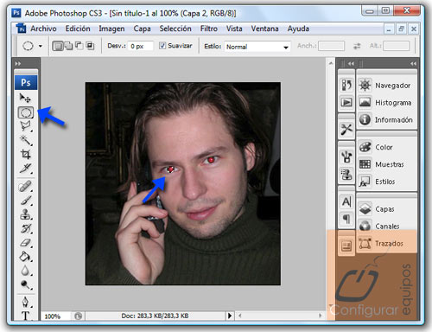Open the status bar info arrow menu
432x332 pixels.
230,316
